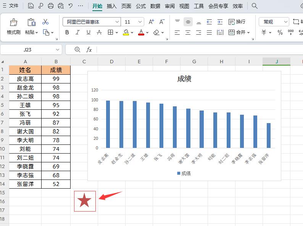Apply thousands separator 000 format

point(291,32)
